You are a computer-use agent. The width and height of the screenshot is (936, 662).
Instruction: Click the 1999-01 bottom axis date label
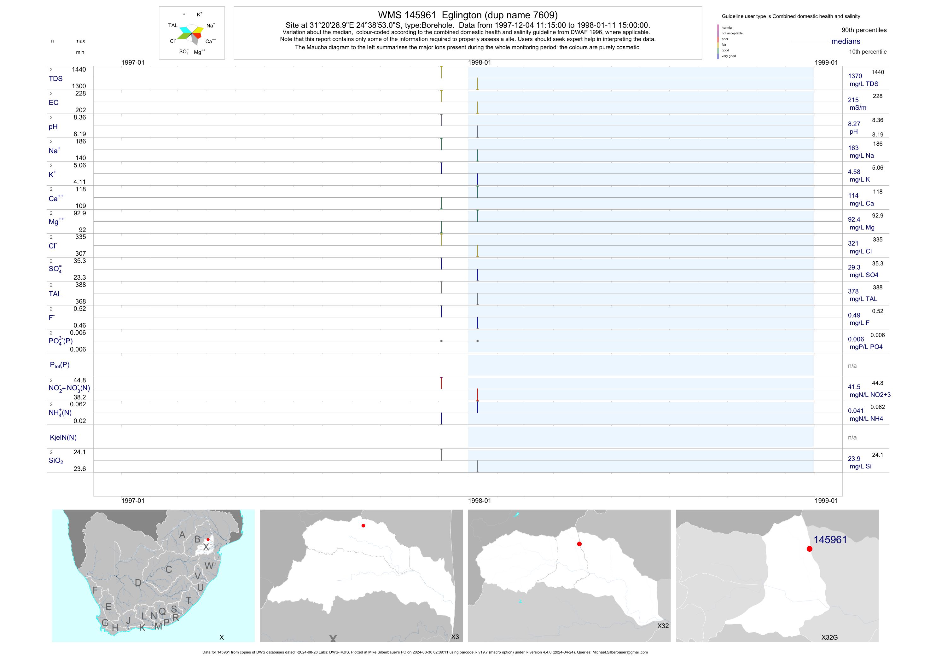(826, 501)
